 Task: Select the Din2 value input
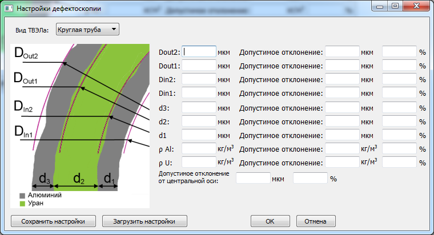pyautogui.click(x=199, y=79)
